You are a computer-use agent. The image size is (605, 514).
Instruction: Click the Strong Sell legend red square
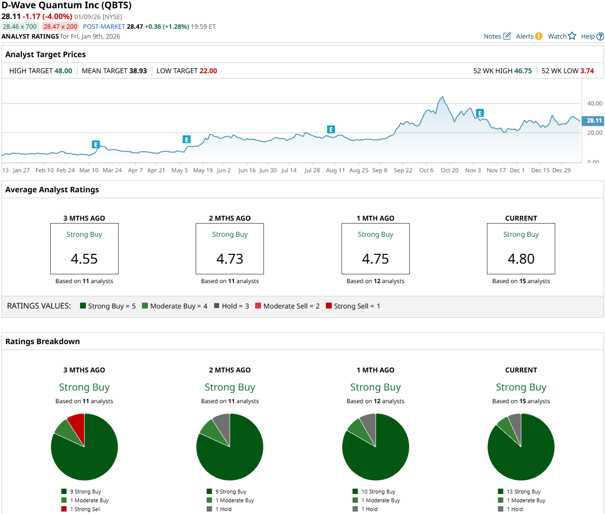click(x=329, y=306)
